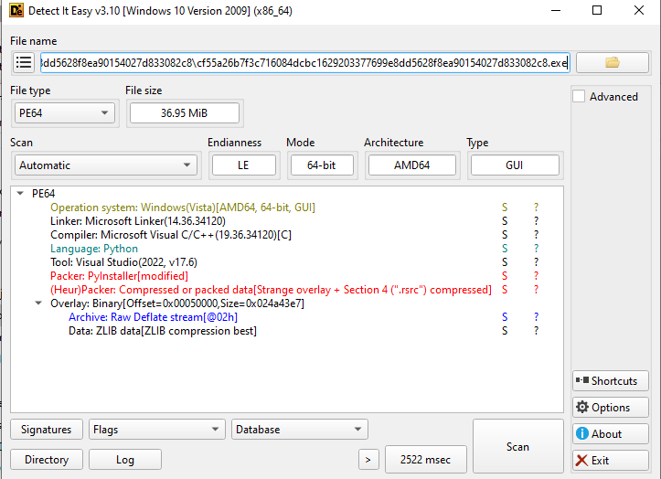This screenshot has height=479, width=661.
Task: Click inside the File name path field
Action: [304, 63]
